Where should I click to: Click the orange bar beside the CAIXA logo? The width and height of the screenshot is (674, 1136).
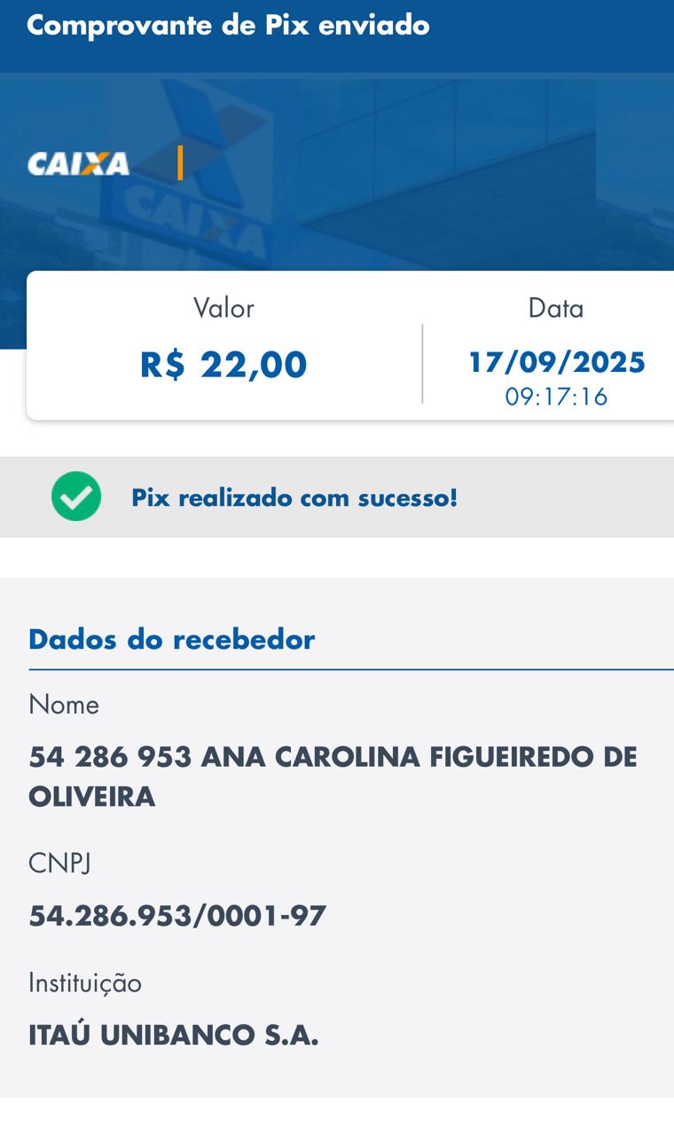[180, 163]
